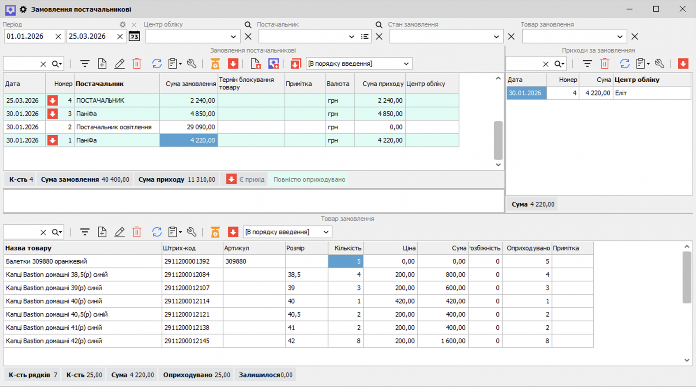Screen dimensions: 696x387
Task: Click document with red arrow icon
Action: (x=256, y=64)
